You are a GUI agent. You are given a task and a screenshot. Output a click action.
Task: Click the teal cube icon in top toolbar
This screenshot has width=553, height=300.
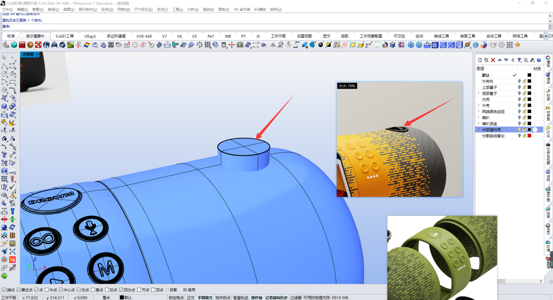(x=14, y=45)
